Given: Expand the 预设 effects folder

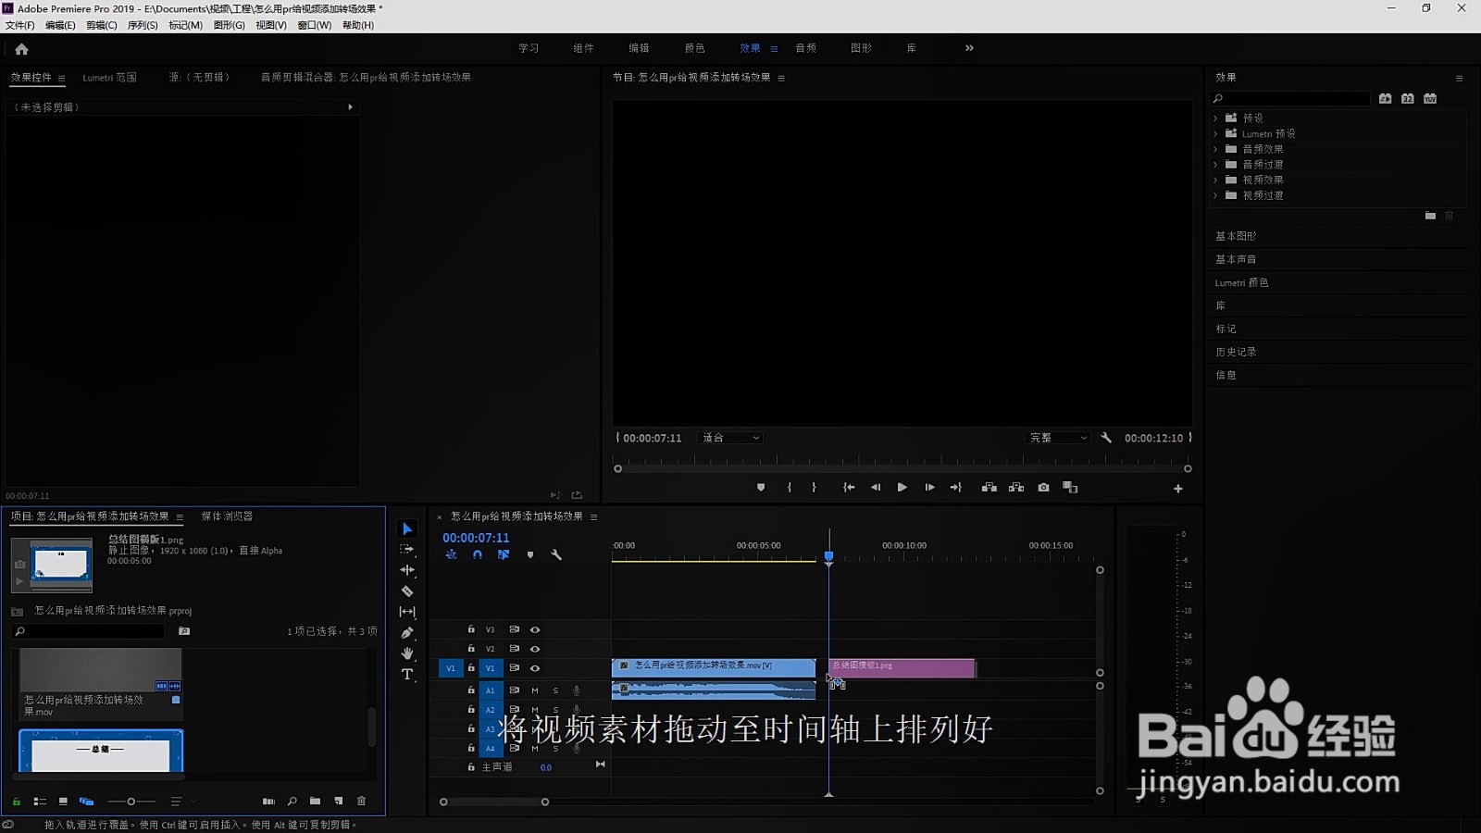Looking at the screenshot, I should [1215, 118].
